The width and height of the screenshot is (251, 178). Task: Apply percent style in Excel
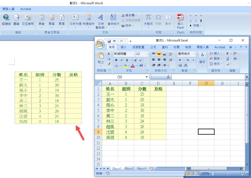pyautogui.click(x=188, y=60)
